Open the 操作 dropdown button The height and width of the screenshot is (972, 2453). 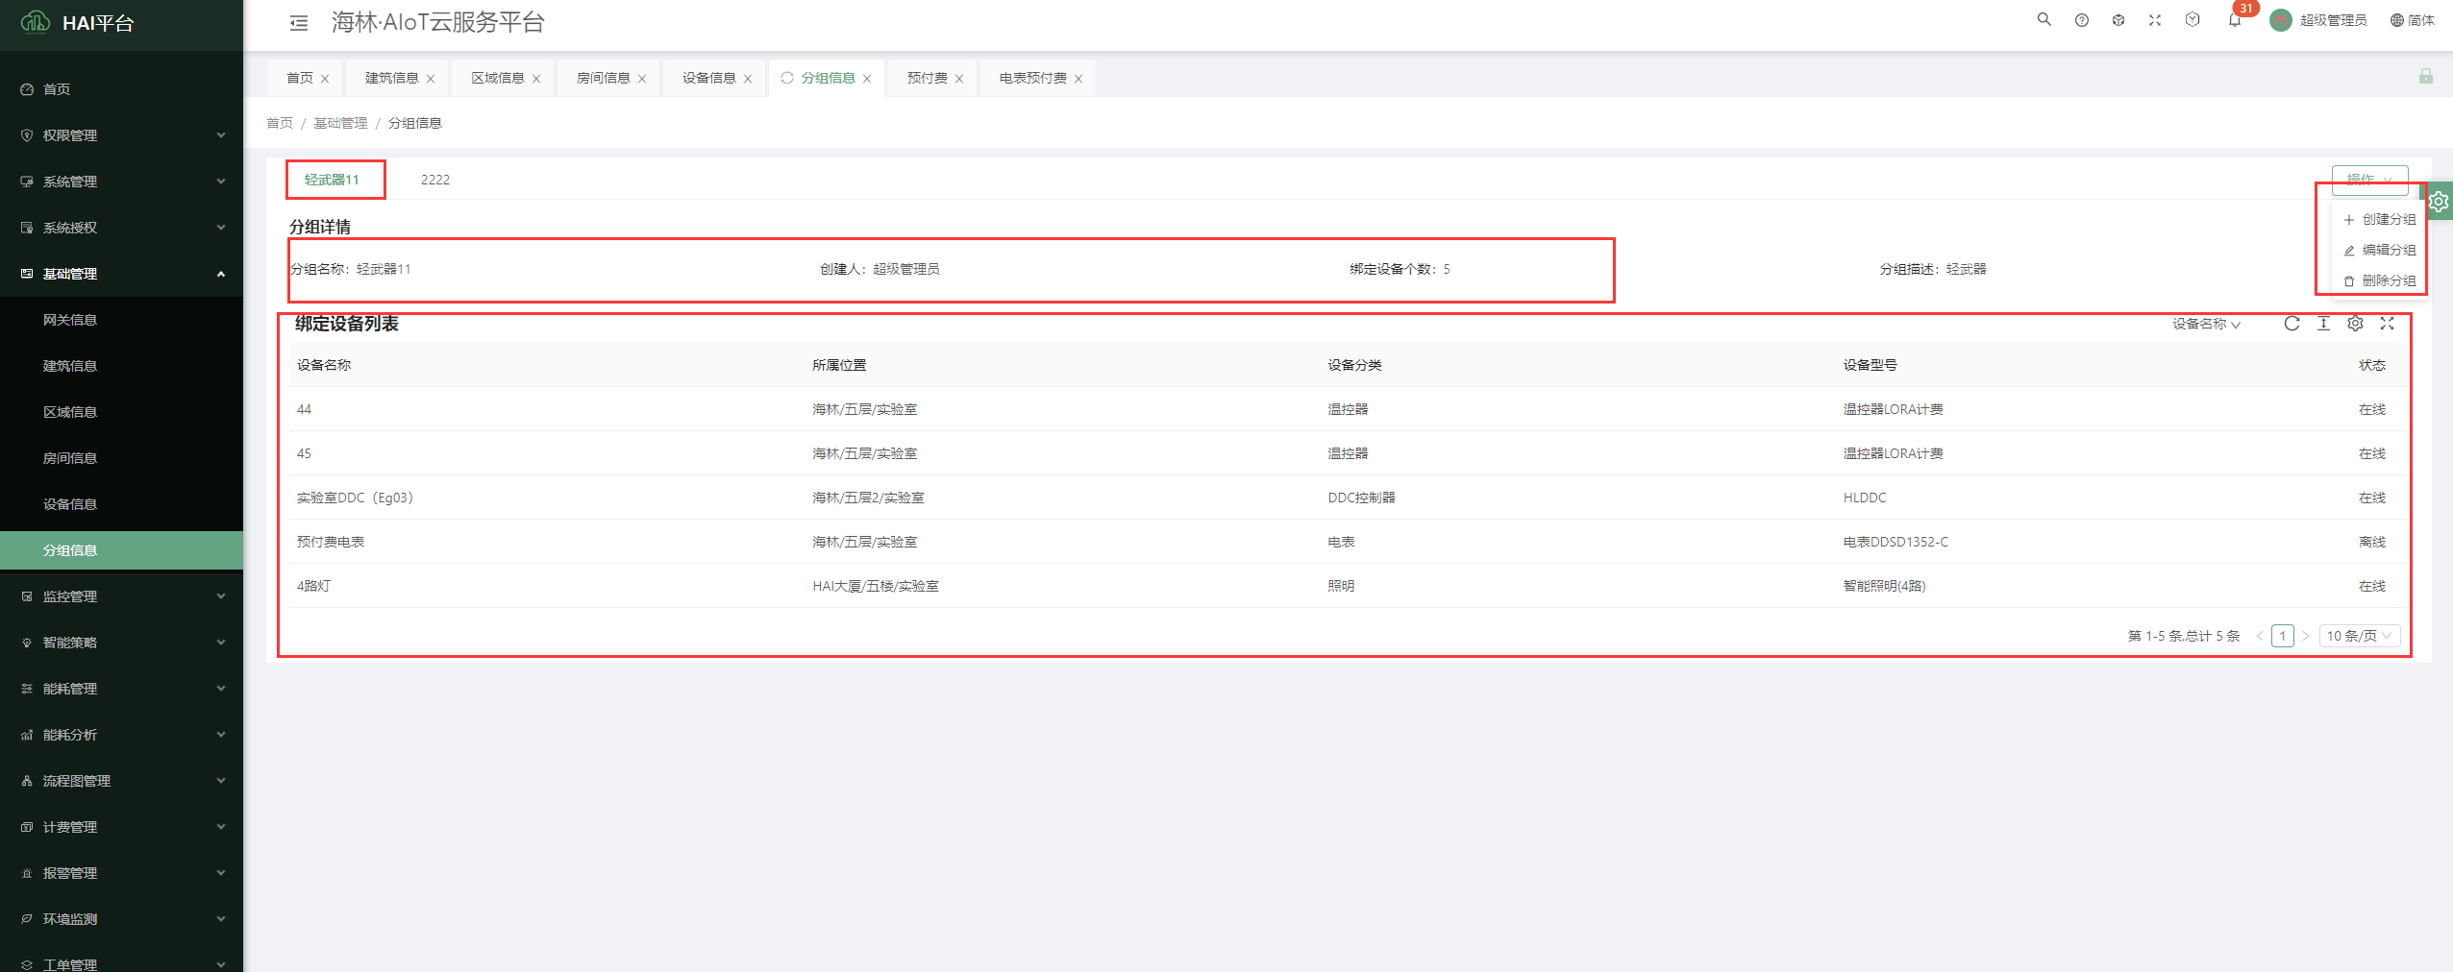point(2369,179)
